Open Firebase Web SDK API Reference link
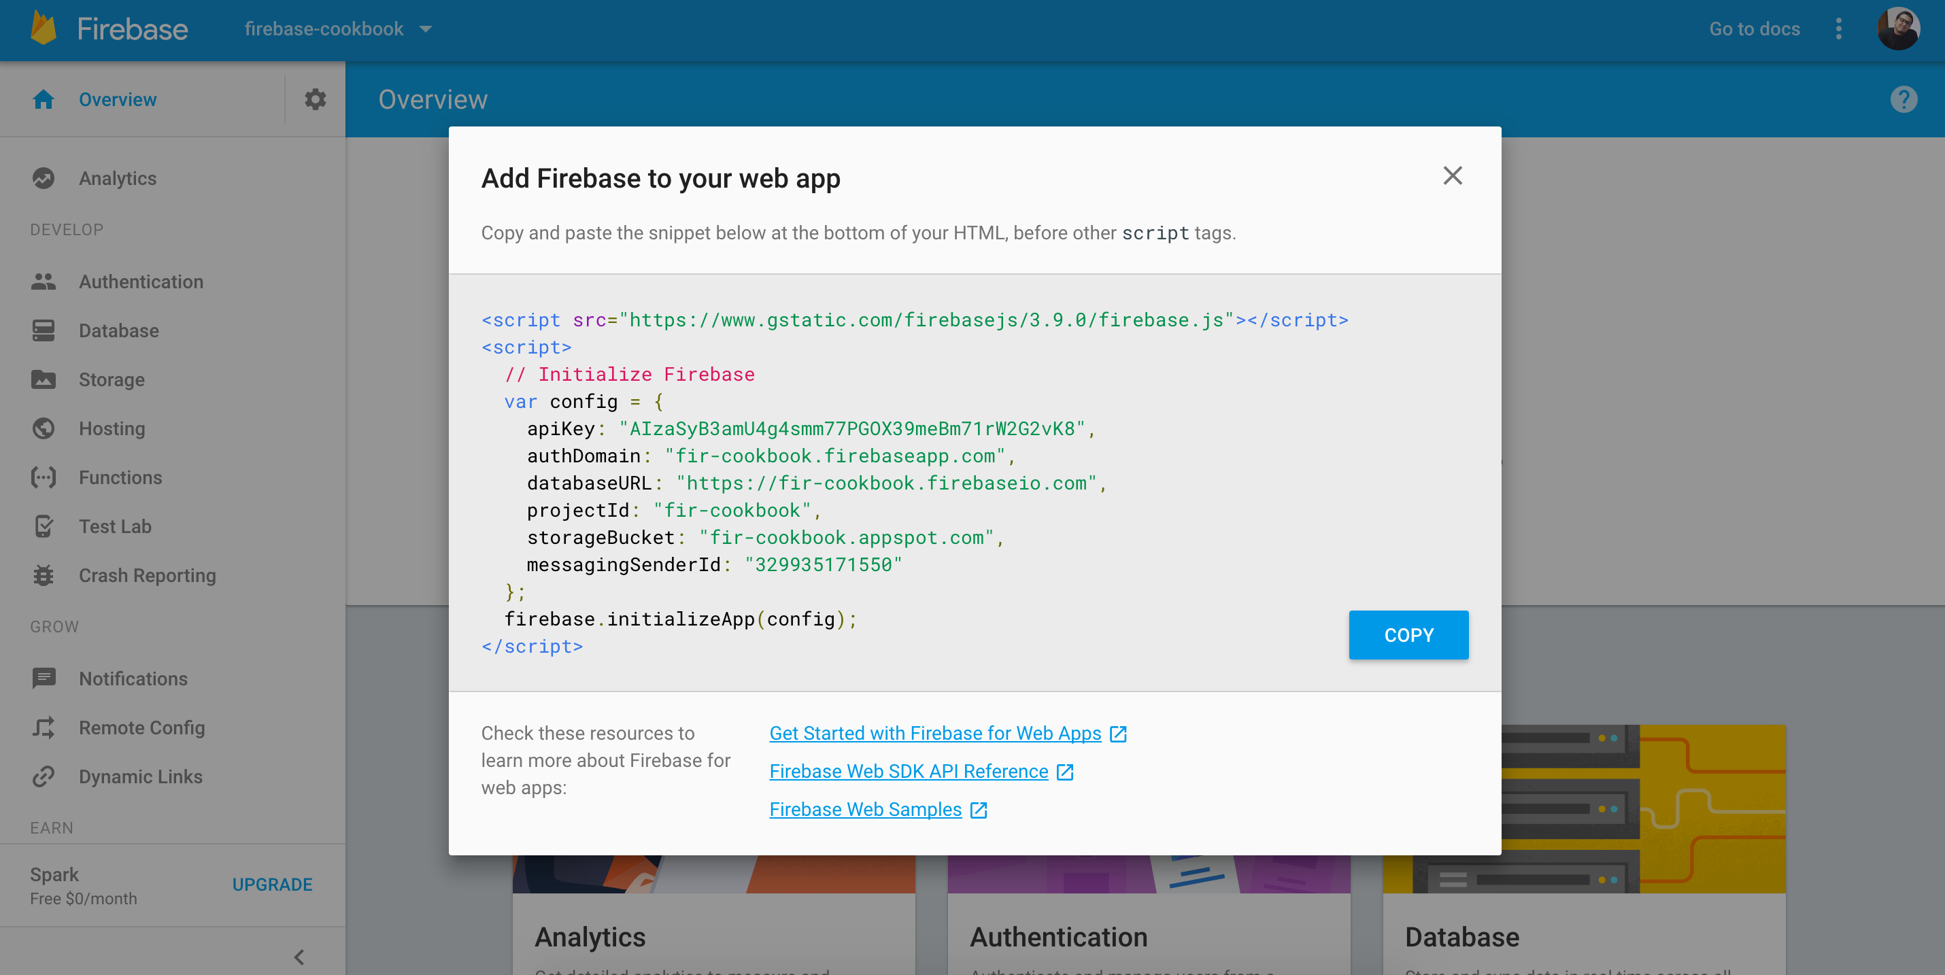 tap(909, 771)
